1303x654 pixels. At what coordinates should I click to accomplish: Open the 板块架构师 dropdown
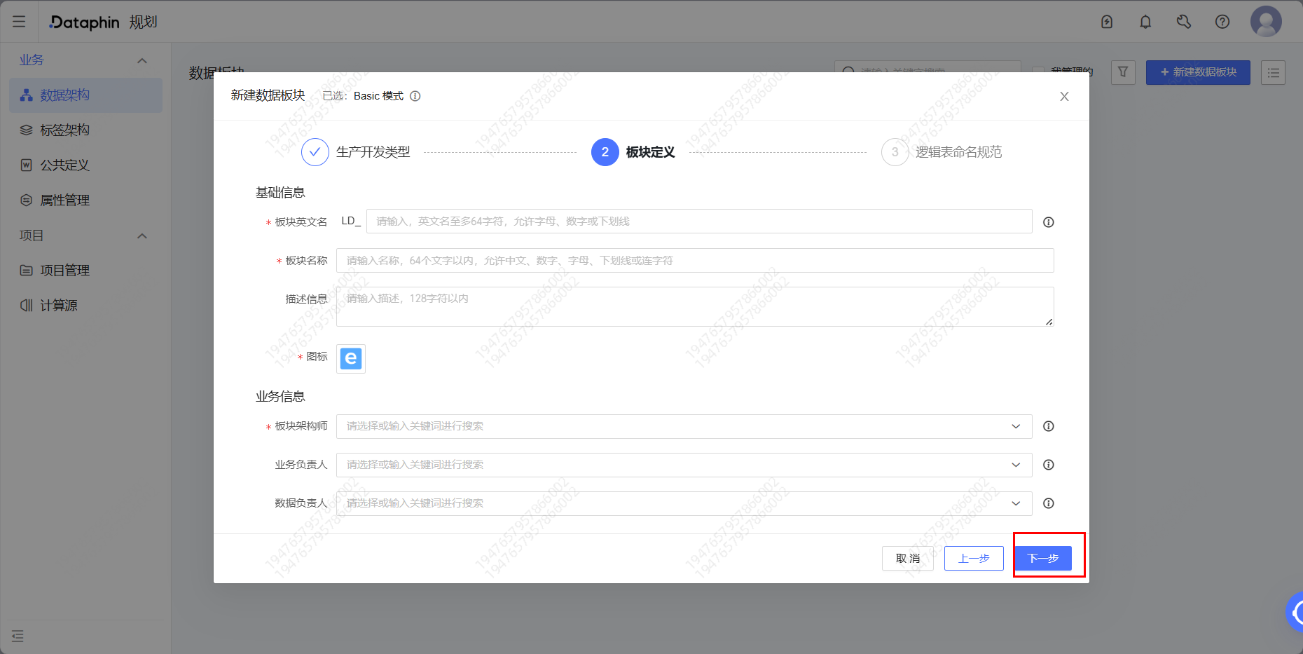(683, 425)
